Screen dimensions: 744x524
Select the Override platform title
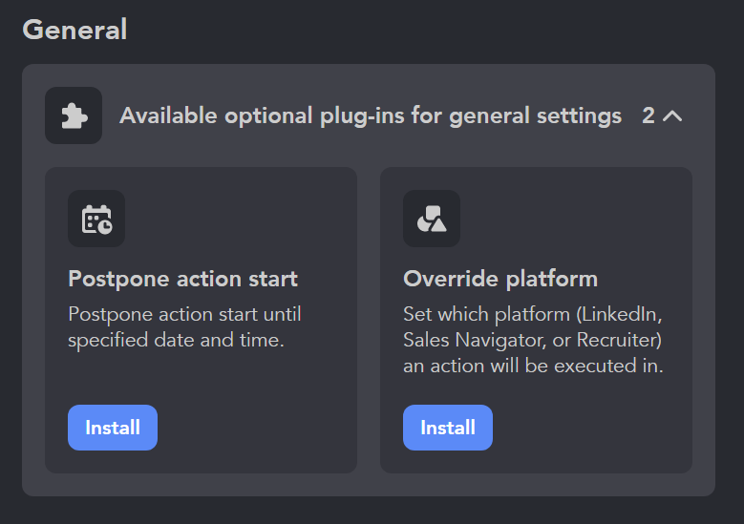click(500, 279)
